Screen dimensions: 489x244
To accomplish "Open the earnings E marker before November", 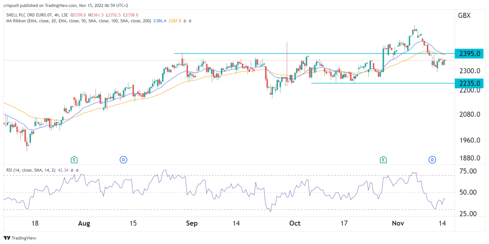I will 383,159.
